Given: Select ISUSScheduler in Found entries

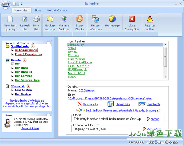Looking at the screenshot, I should tap(78, 70).
